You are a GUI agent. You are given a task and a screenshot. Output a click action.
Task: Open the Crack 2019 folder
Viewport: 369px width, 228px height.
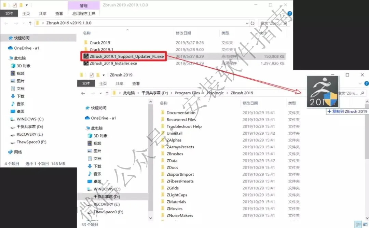pyautogui.click(x=100, y=43)
